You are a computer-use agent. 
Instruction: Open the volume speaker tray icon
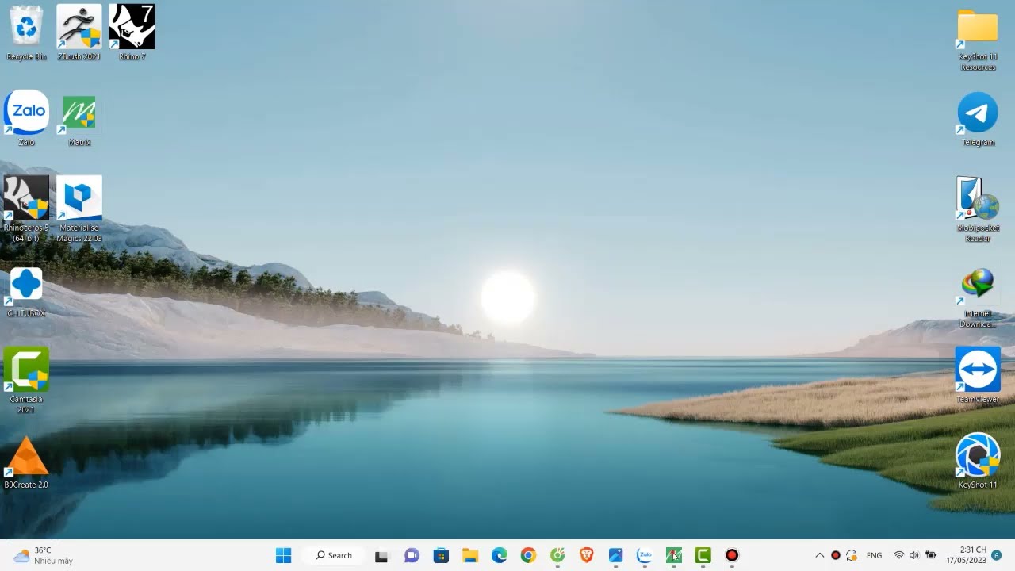click(914, 555)
